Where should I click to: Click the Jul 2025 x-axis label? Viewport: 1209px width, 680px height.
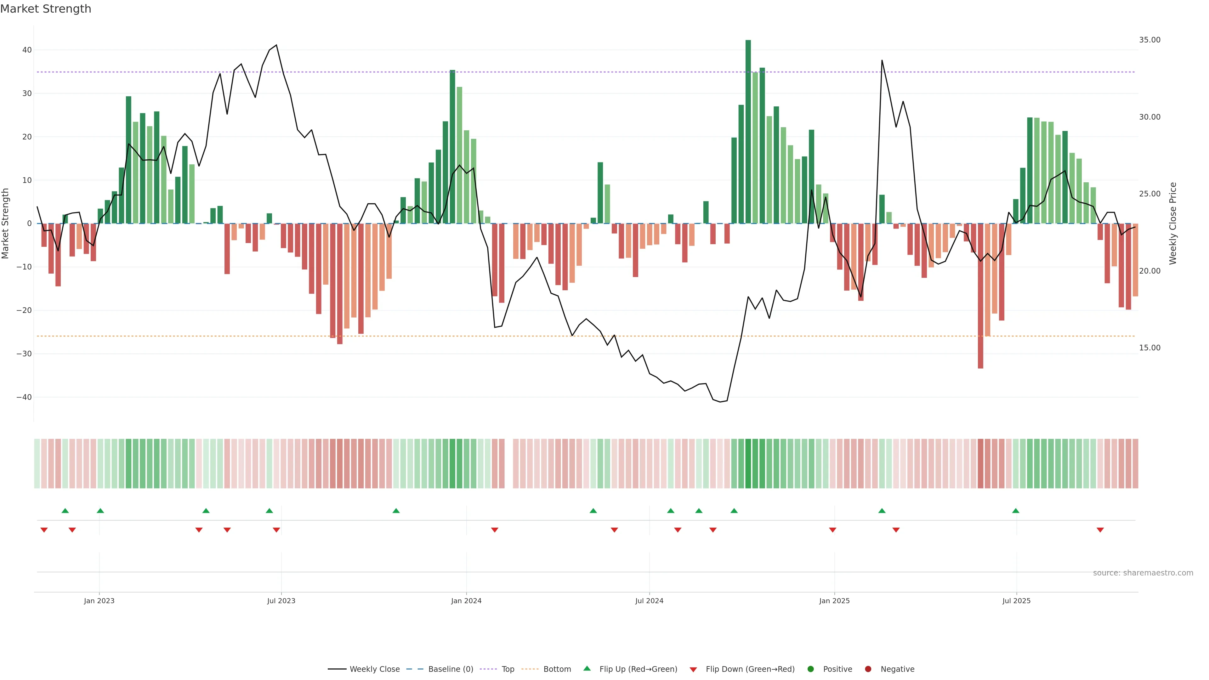tap(1016, 601)
